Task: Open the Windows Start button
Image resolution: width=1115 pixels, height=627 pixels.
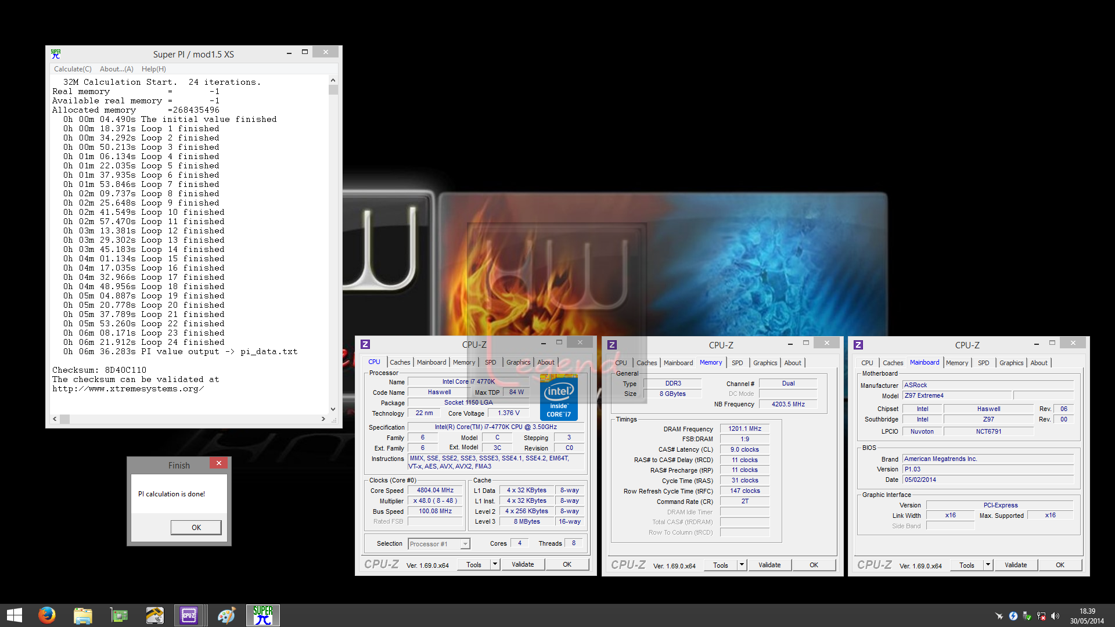Action: pos(15,615)
